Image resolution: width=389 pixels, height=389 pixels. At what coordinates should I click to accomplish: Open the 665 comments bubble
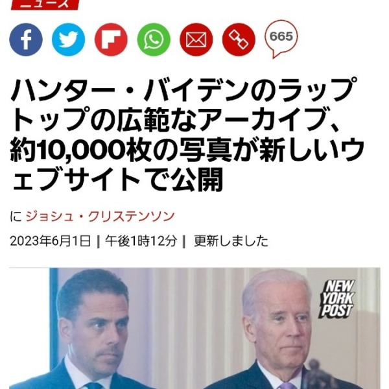tap(281, 38)
